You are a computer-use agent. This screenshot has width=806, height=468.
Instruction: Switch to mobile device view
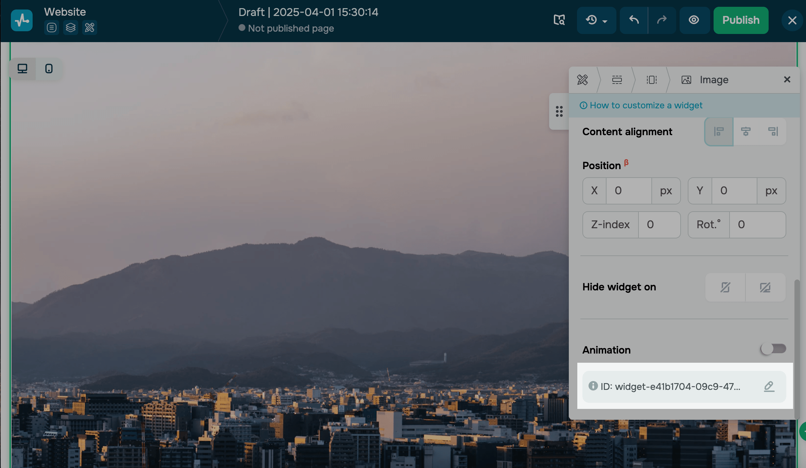coord(49,69)
